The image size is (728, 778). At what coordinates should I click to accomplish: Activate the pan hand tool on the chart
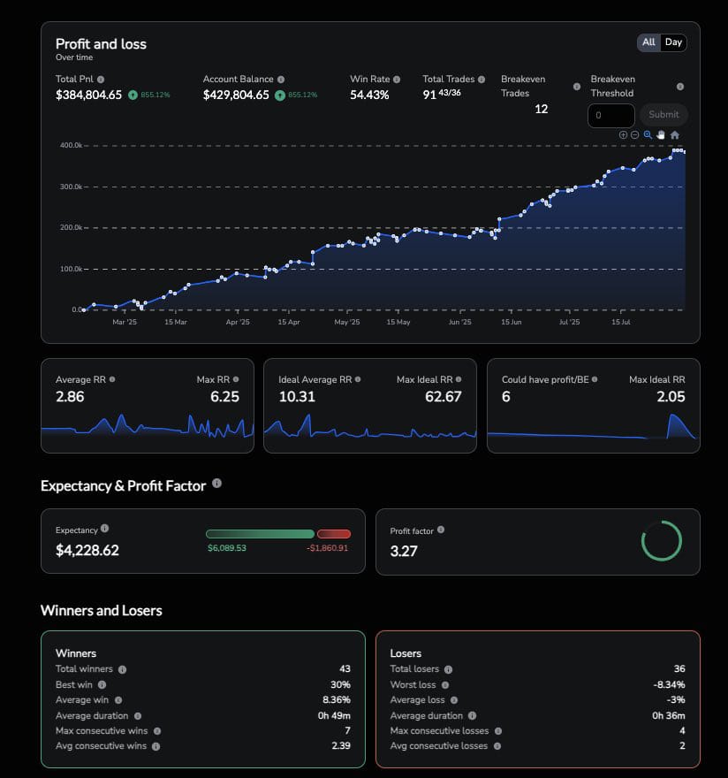point(661,134)
